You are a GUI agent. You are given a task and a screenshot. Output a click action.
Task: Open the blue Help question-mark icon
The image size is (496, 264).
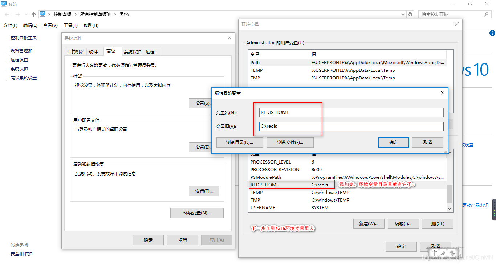(x=492, y=33)
